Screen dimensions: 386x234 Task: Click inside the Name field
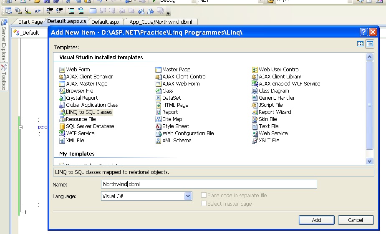pos(209,184)
